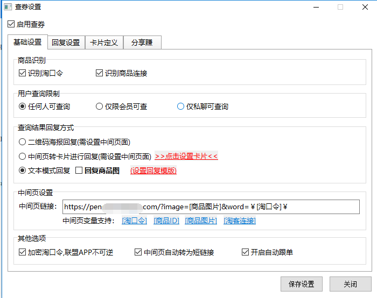Open the 卡片定义 tab
The height and width of the screenshot is (298, 377).
[x=104, y=42]
